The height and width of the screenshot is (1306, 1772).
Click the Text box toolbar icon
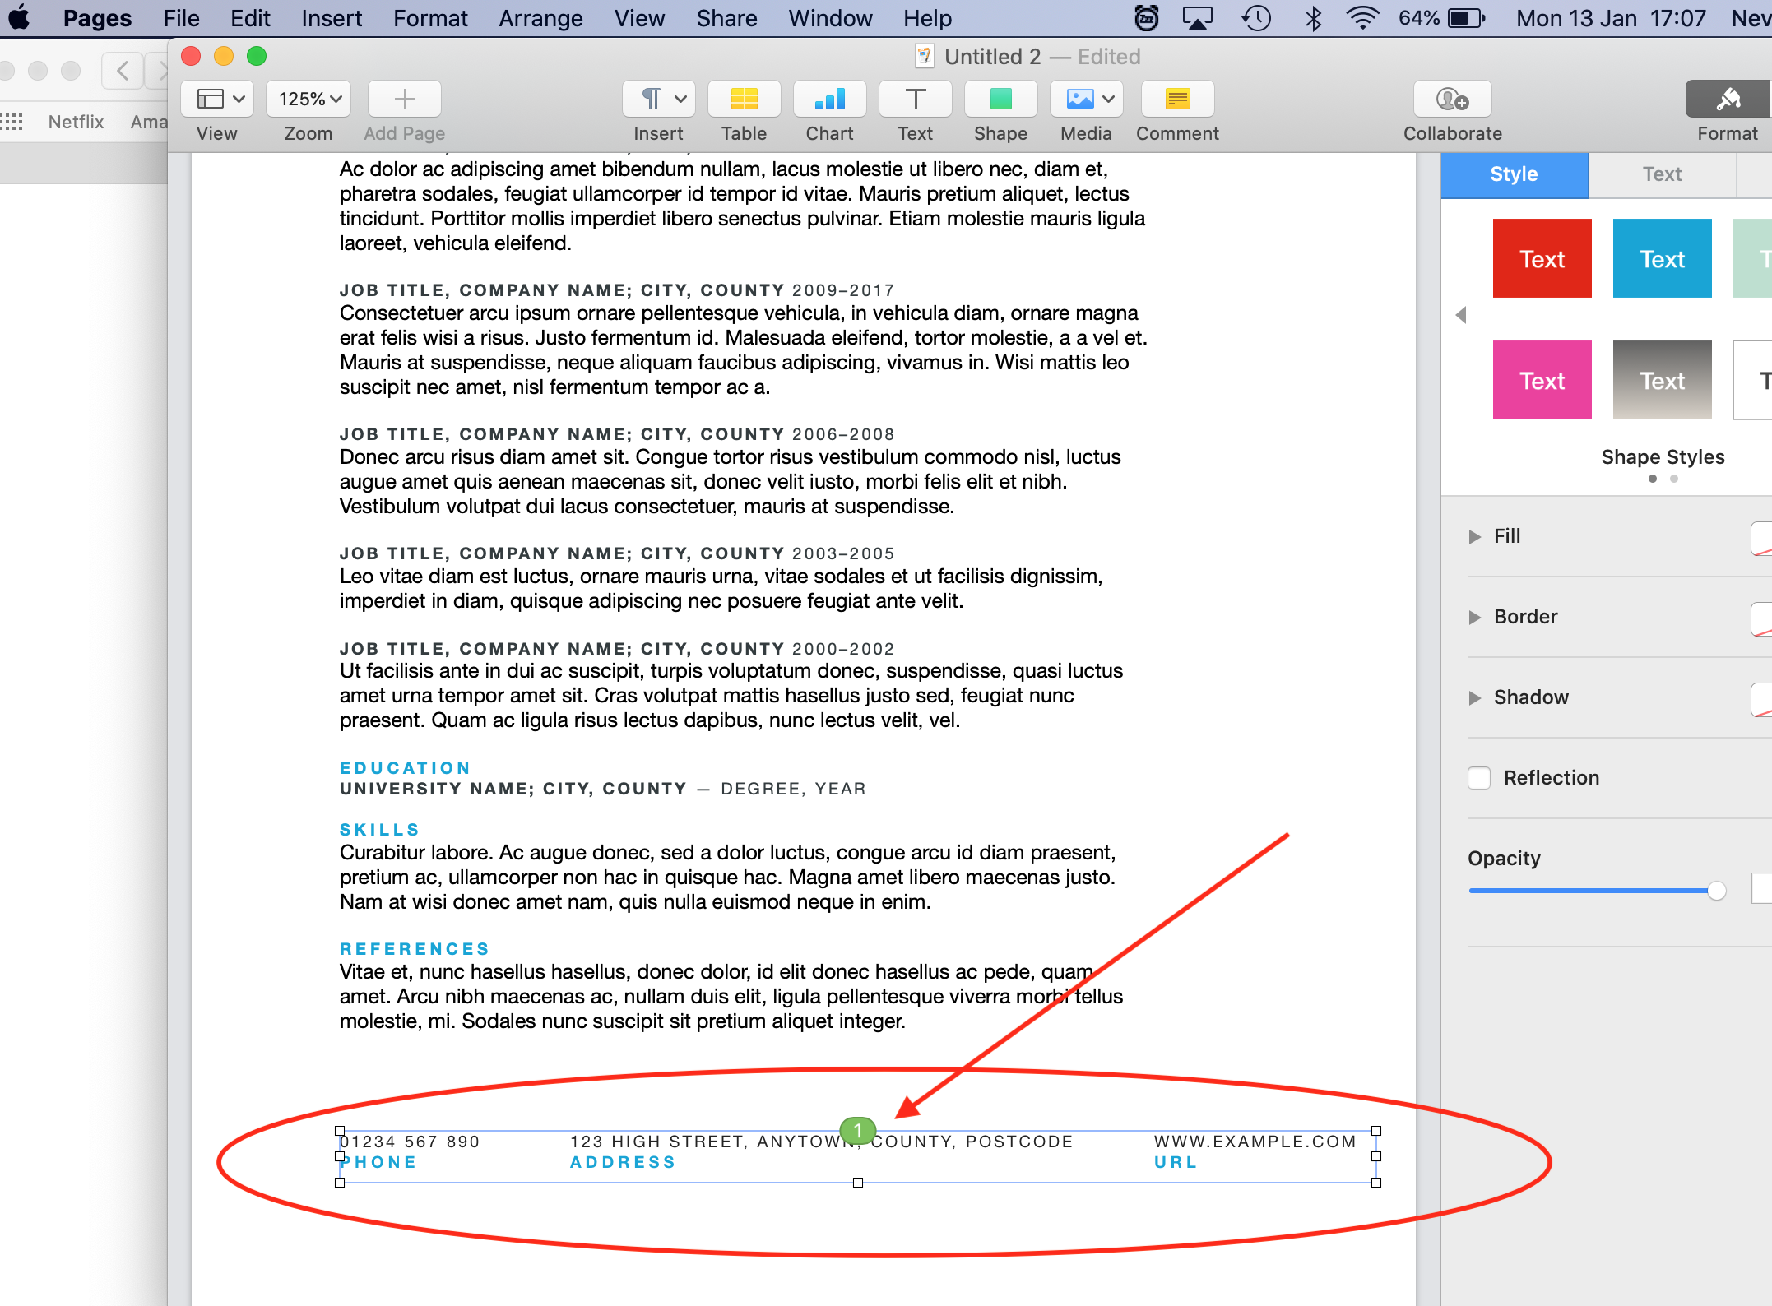[x=915, y=100]
